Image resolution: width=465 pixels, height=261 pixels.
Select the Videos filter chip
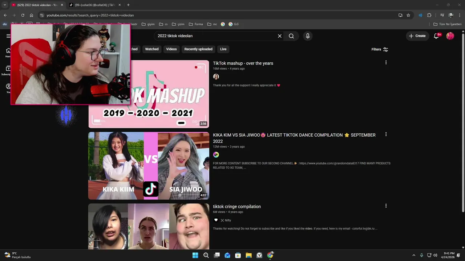tap(171, 49)
